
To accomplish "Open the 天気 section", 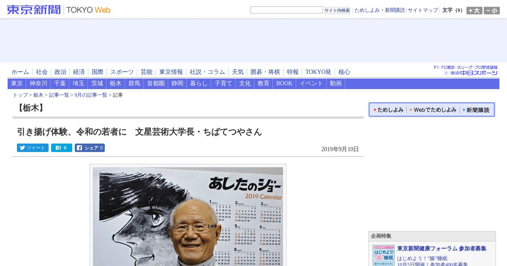I will point(238,72).
